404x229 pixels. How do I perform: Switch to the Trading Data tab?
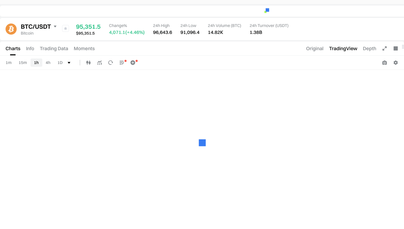pyautogui.click(x=54, y=48)
